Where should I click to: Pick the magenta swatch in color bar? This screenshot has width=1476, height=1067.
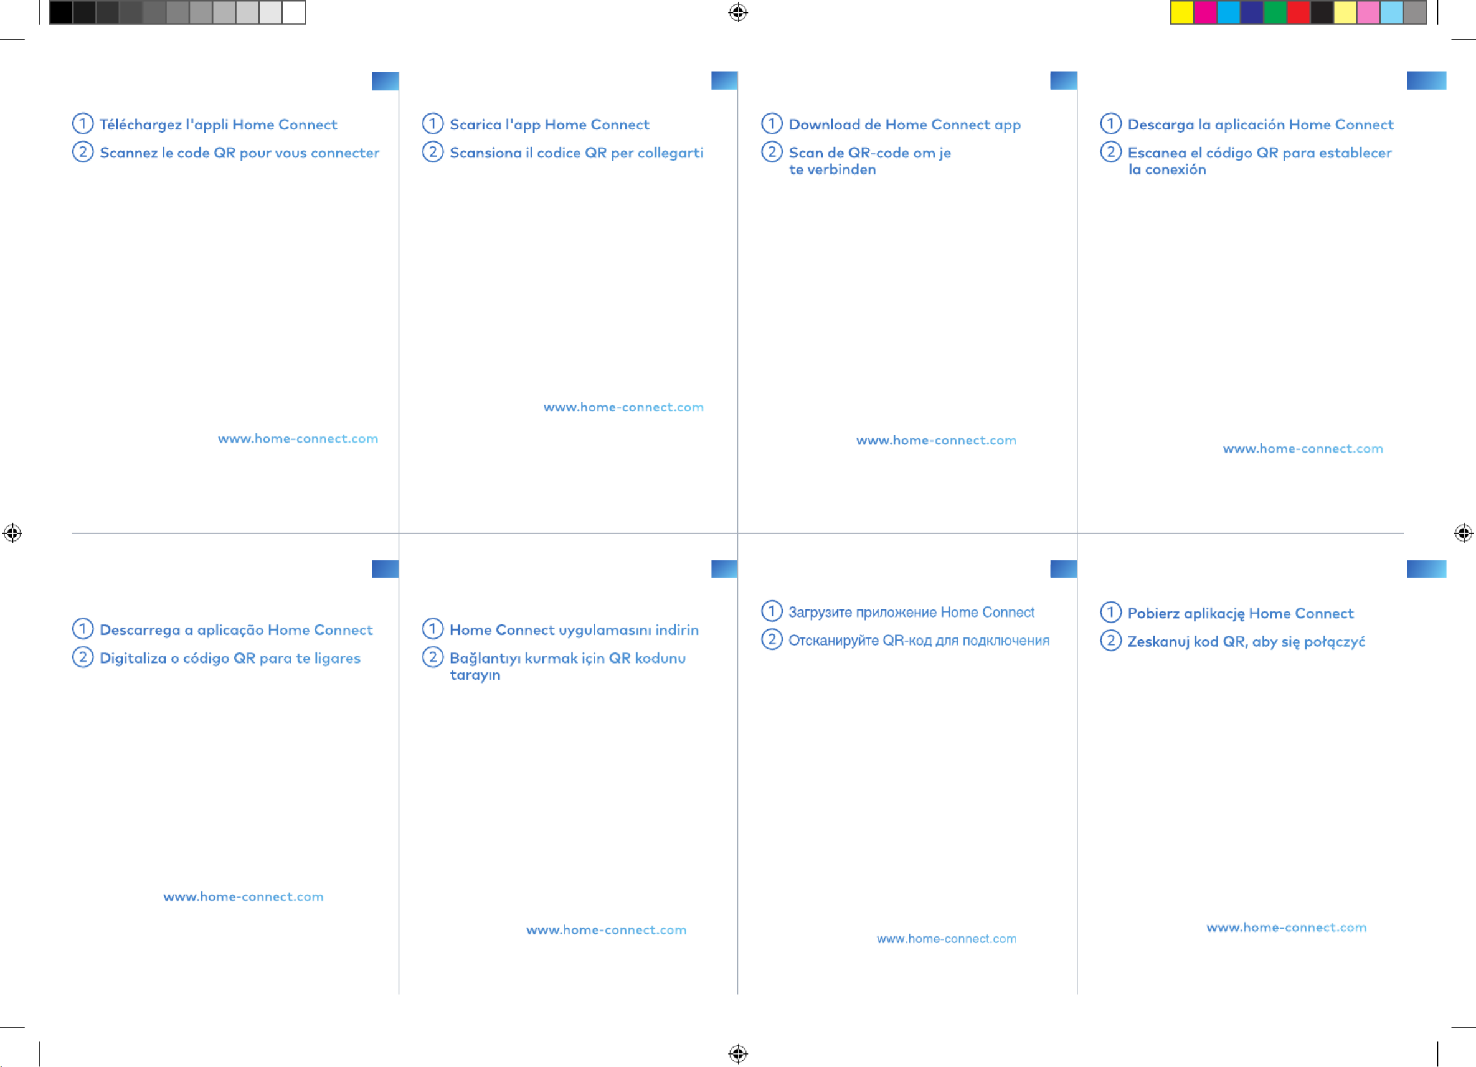tap(1205, 12)
